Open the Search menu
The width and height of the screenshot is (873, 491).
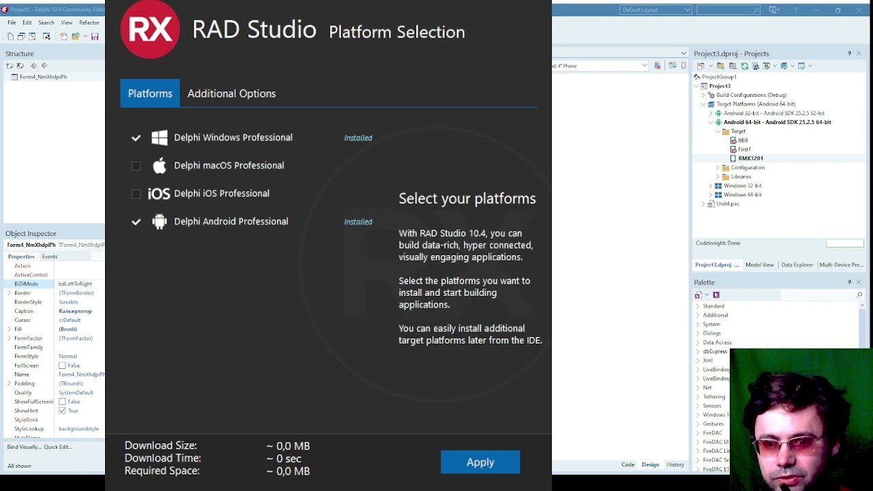pyautogui.click(x=46, y=23)
